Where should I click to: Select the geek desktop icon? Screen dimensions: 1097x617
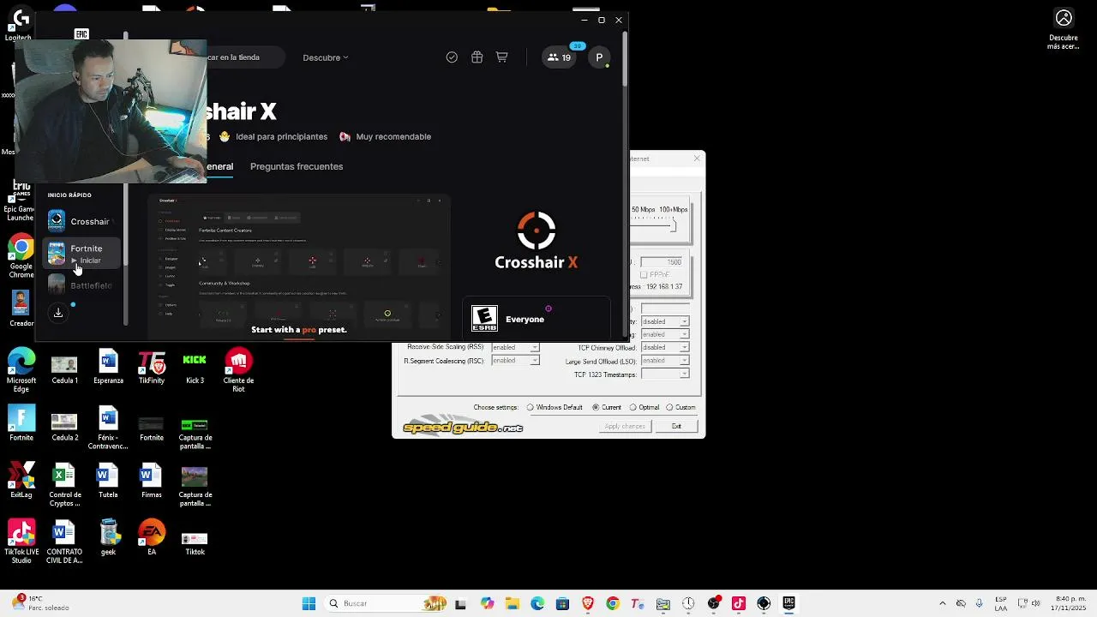[108, 538]
